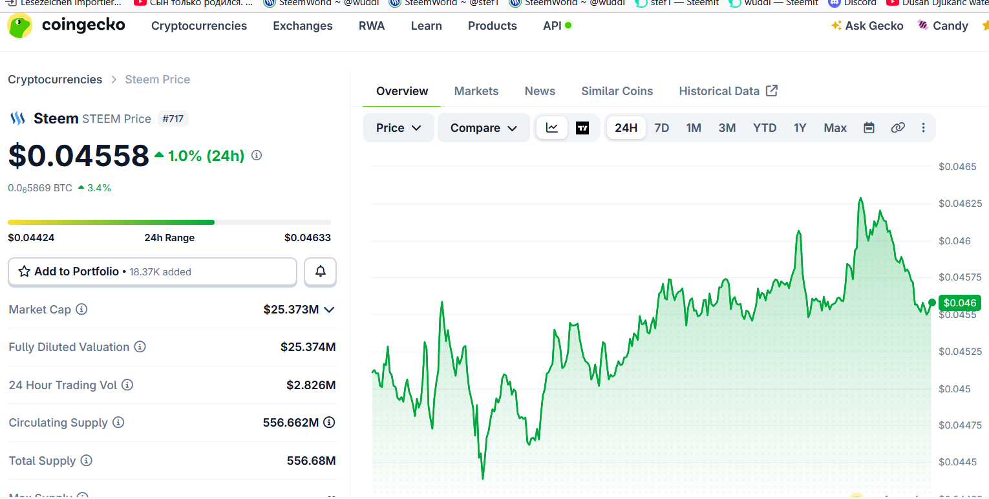Click the $2.826M trading volume value
Image resolution: width=989 pixels, height=499 pixels.
pyautogui.click(x=311, y=385)
